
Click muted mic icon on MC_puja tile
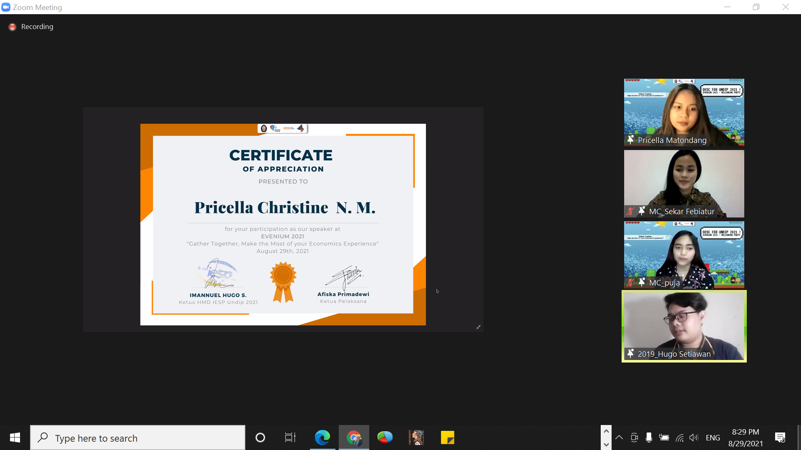pyautogui.click(x=630, y=282)
